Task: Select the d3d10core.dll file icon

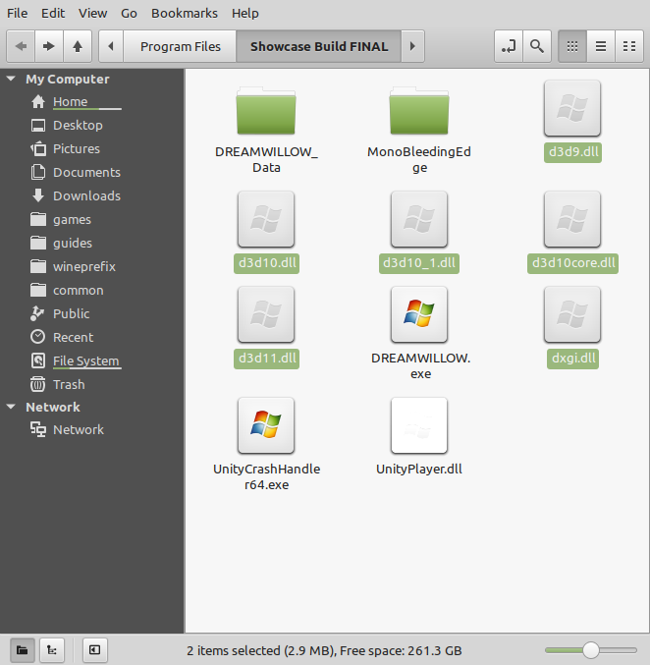Action: (x=572, y=219)
